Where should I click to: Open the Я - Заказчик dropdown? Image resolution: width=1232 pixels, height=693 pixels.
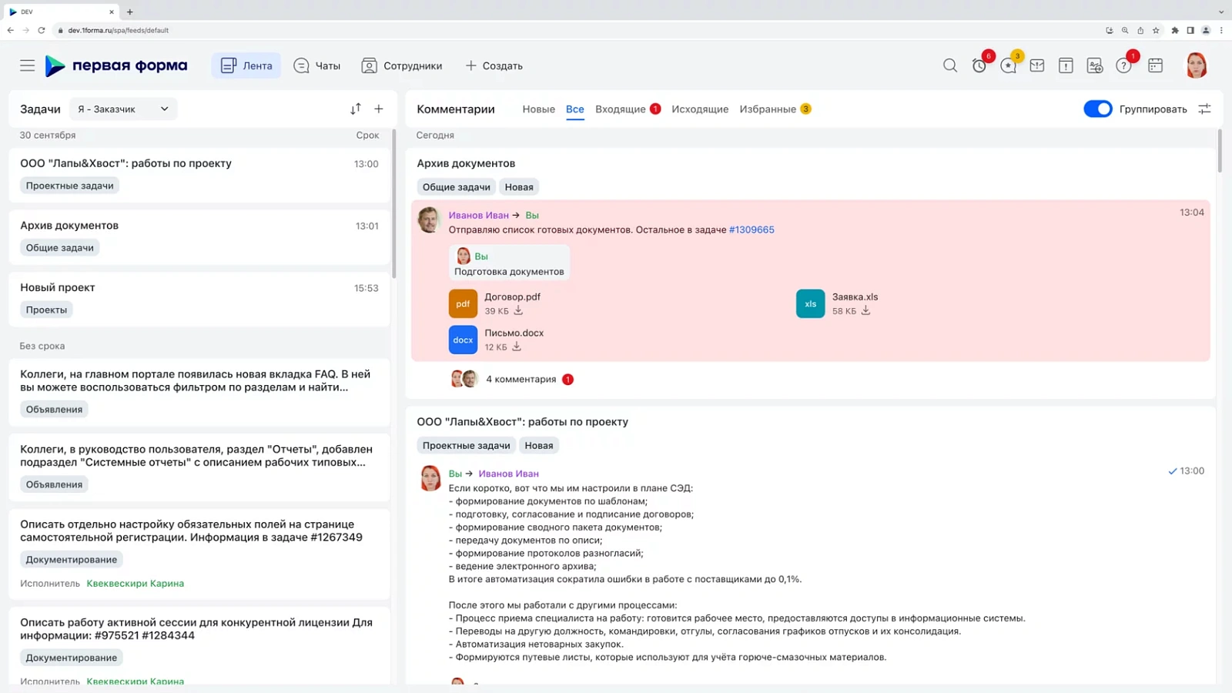pos(123,109)
